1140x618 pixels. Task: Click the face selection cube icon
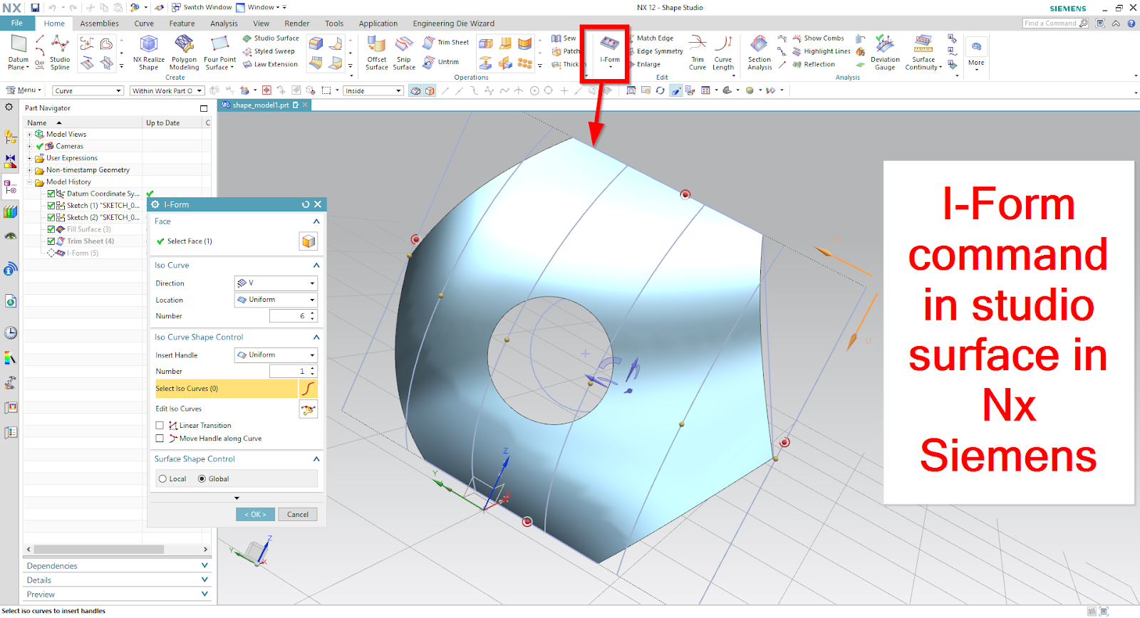pos(308,241)
